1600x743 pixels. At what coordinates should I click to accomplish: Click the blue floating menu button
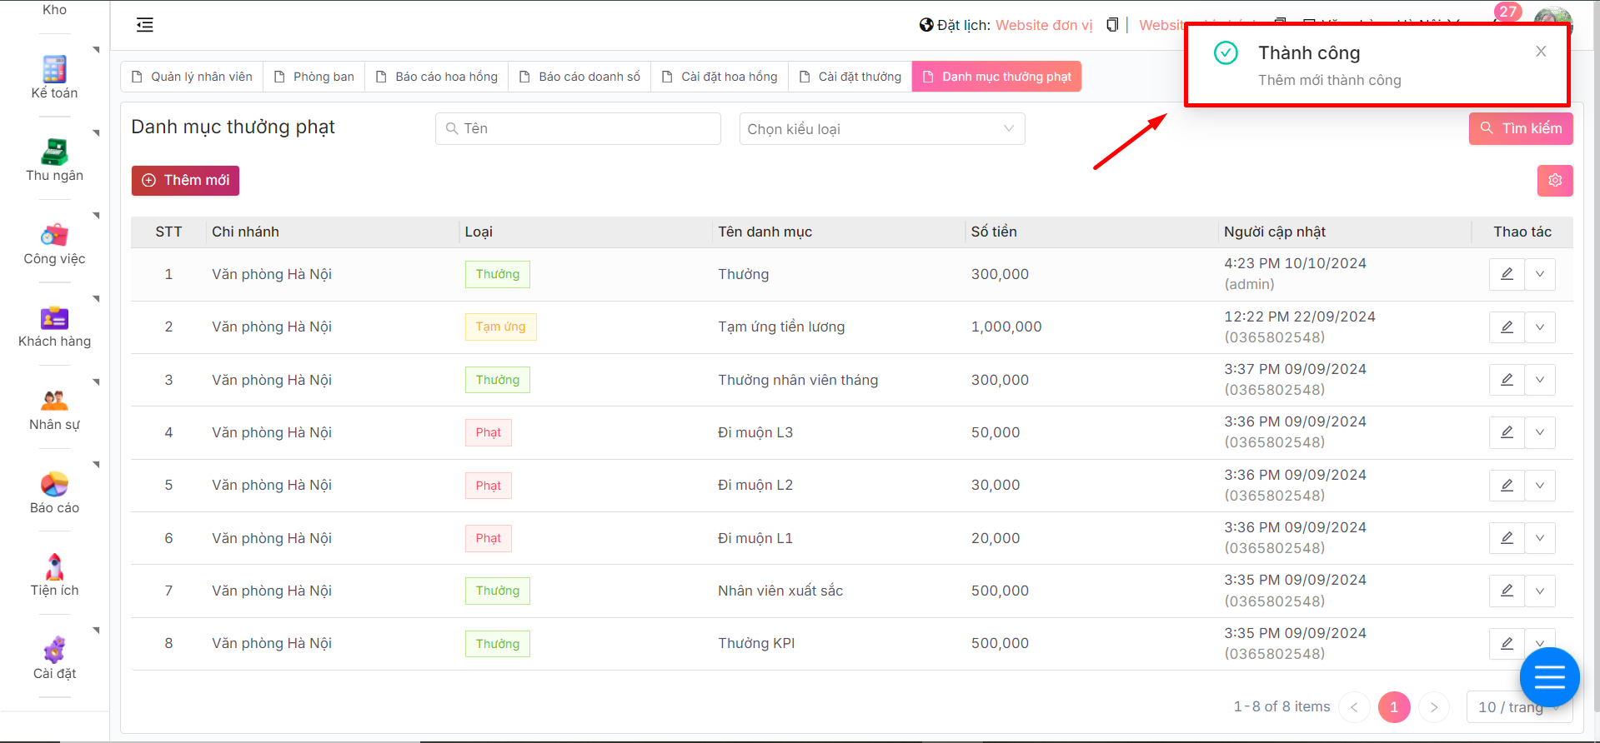[1549, 678]
